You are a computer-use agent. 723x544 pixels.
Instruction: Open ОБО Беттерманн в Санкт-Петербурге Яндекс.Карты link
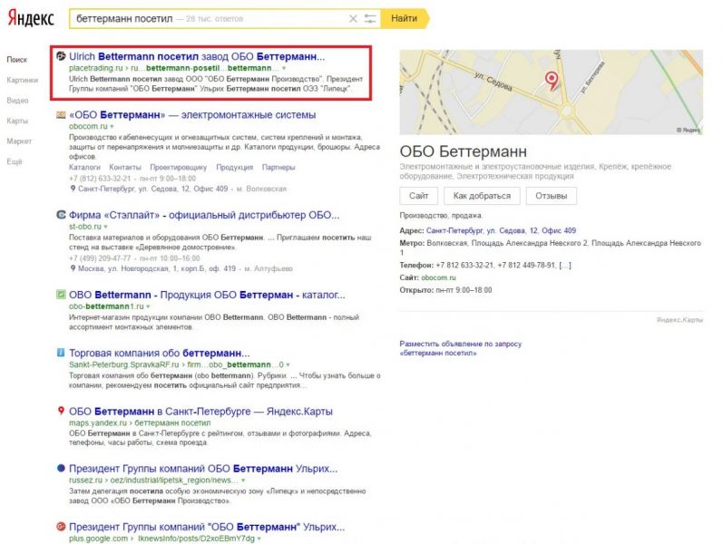[x=200, y=412]
